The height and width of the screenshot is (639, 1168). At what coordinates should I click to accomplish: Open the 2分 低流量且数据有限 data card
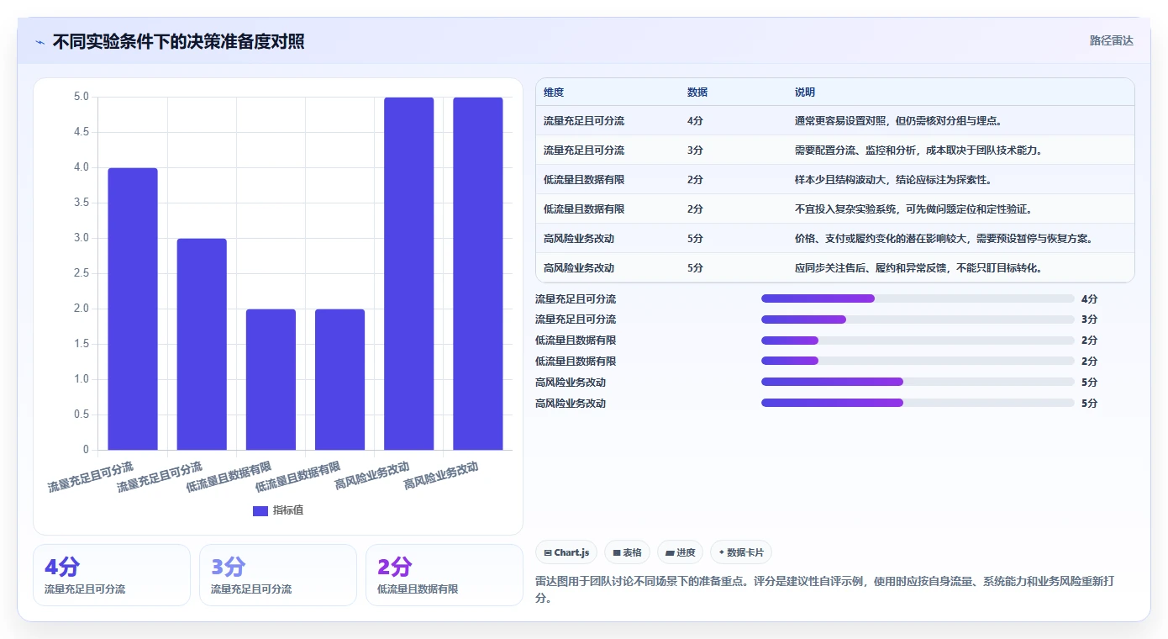[x=445, y=575]
